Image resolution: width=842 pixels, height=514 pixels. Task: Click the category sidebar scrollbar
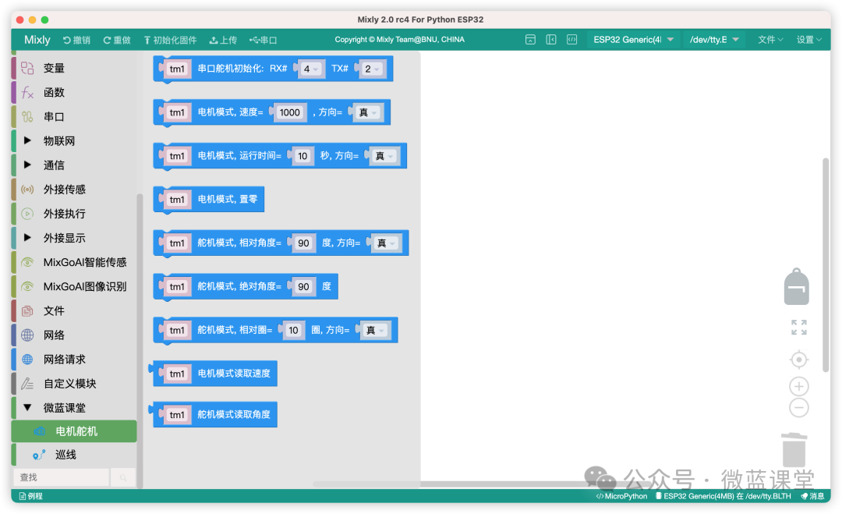(140, 341)
